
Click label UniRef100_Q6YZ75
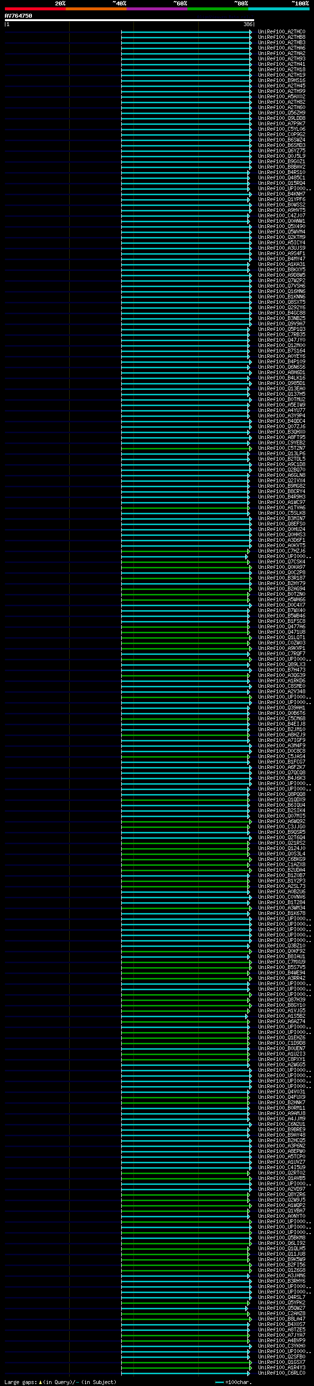point(282,150)
